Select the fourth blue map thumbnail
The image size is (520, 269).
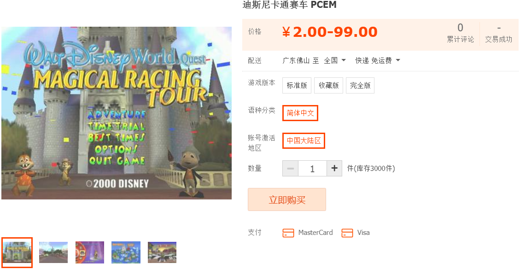[x=126, y=252]
